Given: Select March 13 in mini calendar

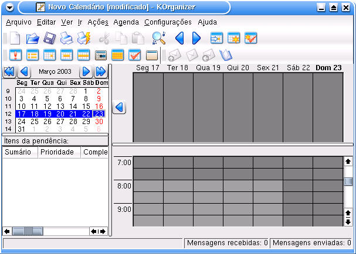Looking at the screenshot, I should pos(60,107).
